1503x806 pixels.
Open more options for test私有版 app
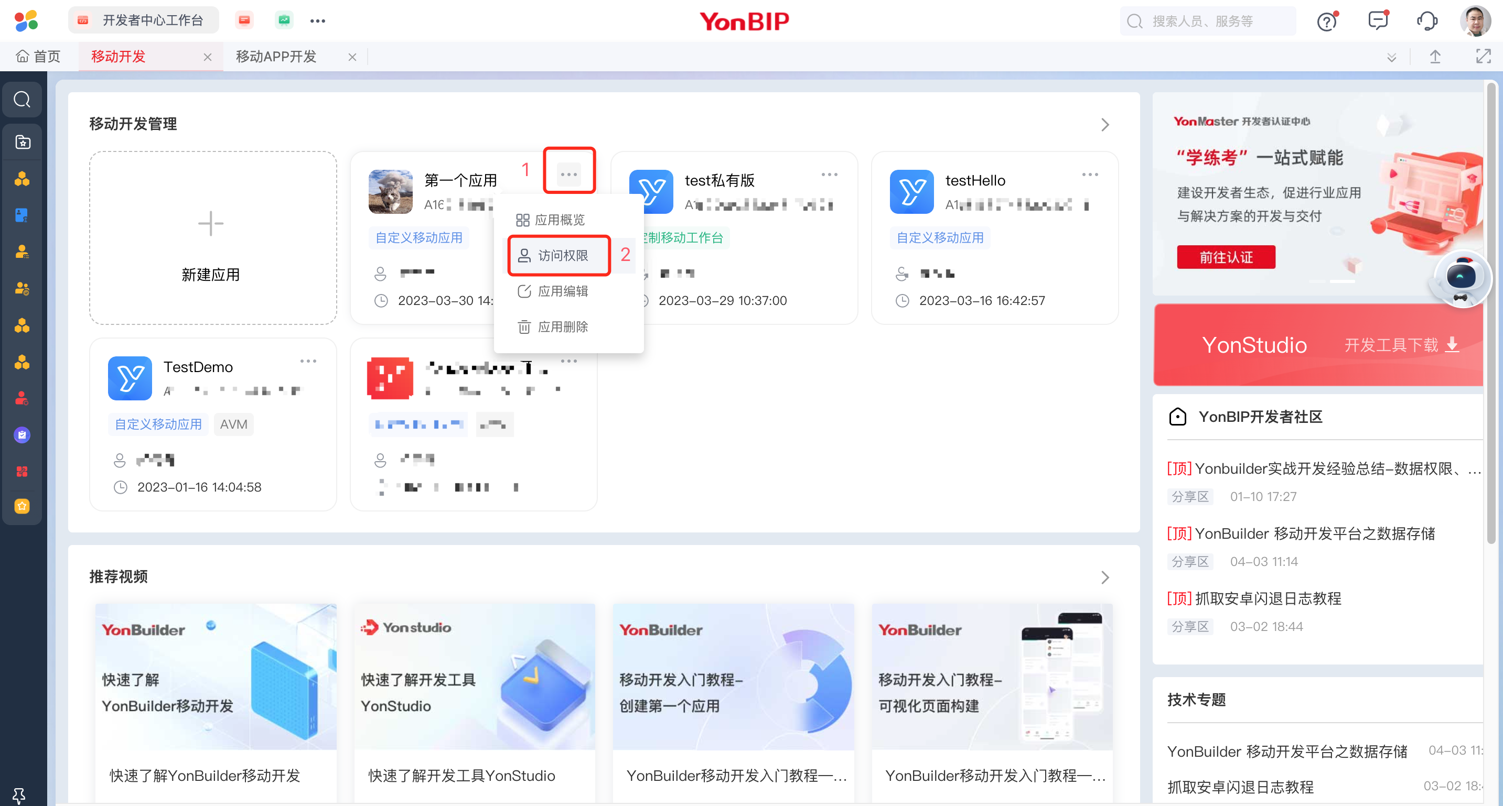pos(829,175)
